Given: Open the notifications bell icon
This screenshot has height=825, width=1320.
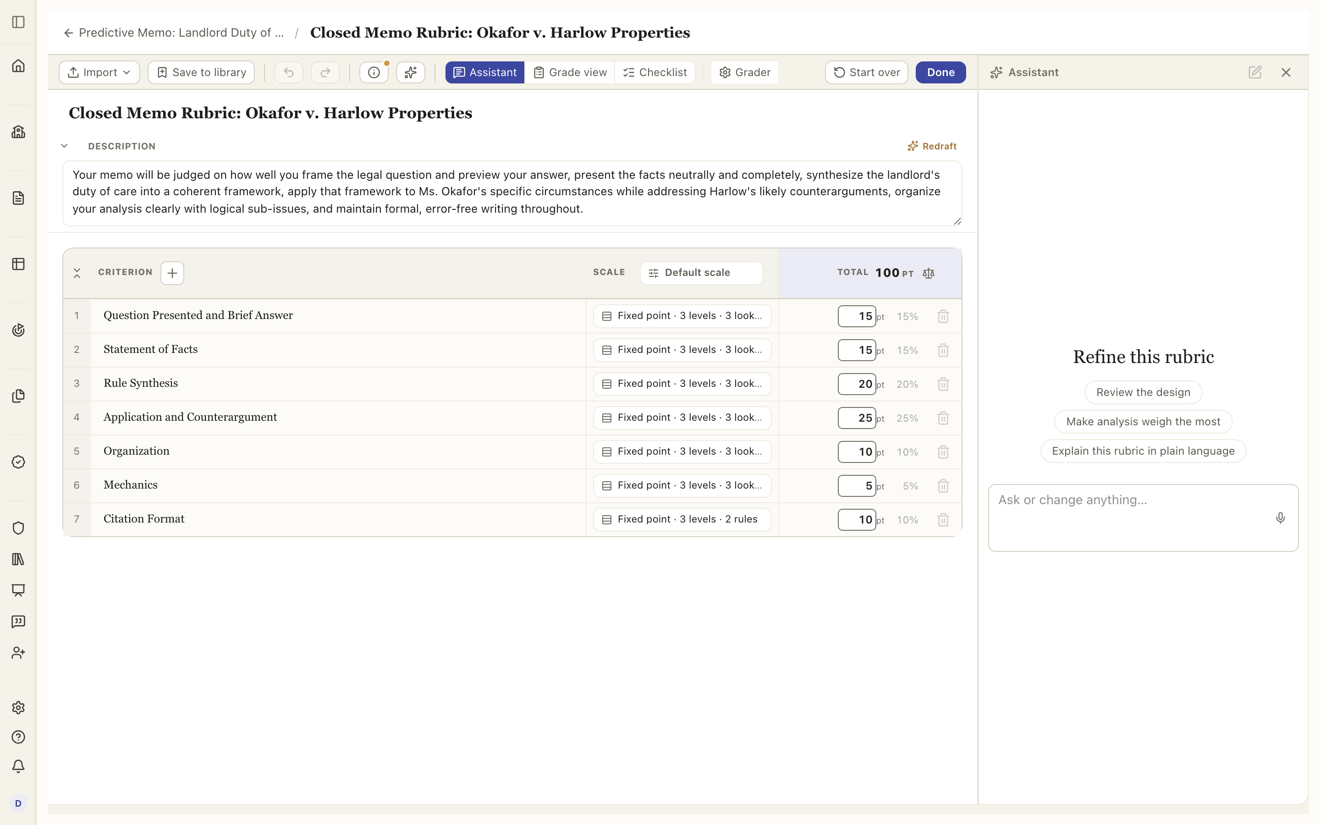Looking at the screenshot, I should 18,767.
